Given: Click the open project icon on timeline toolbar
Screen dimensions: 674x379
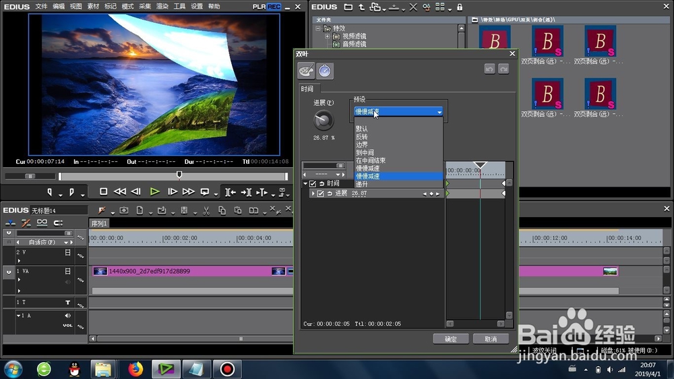Looking at the screenshot, I should pos(162,210).
